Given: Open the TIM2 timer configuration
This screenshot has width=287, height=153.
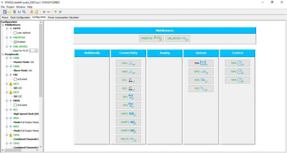Looking at the screenshot, I should click(237, 63).
